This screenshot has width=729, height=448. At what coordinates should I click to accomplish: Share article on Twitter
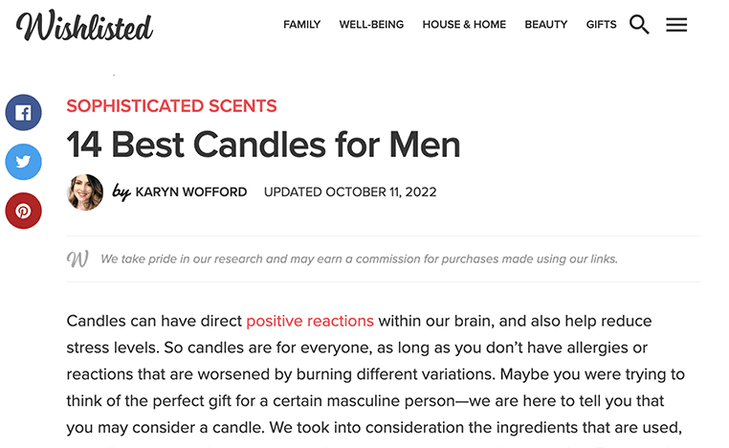point(23,162)
